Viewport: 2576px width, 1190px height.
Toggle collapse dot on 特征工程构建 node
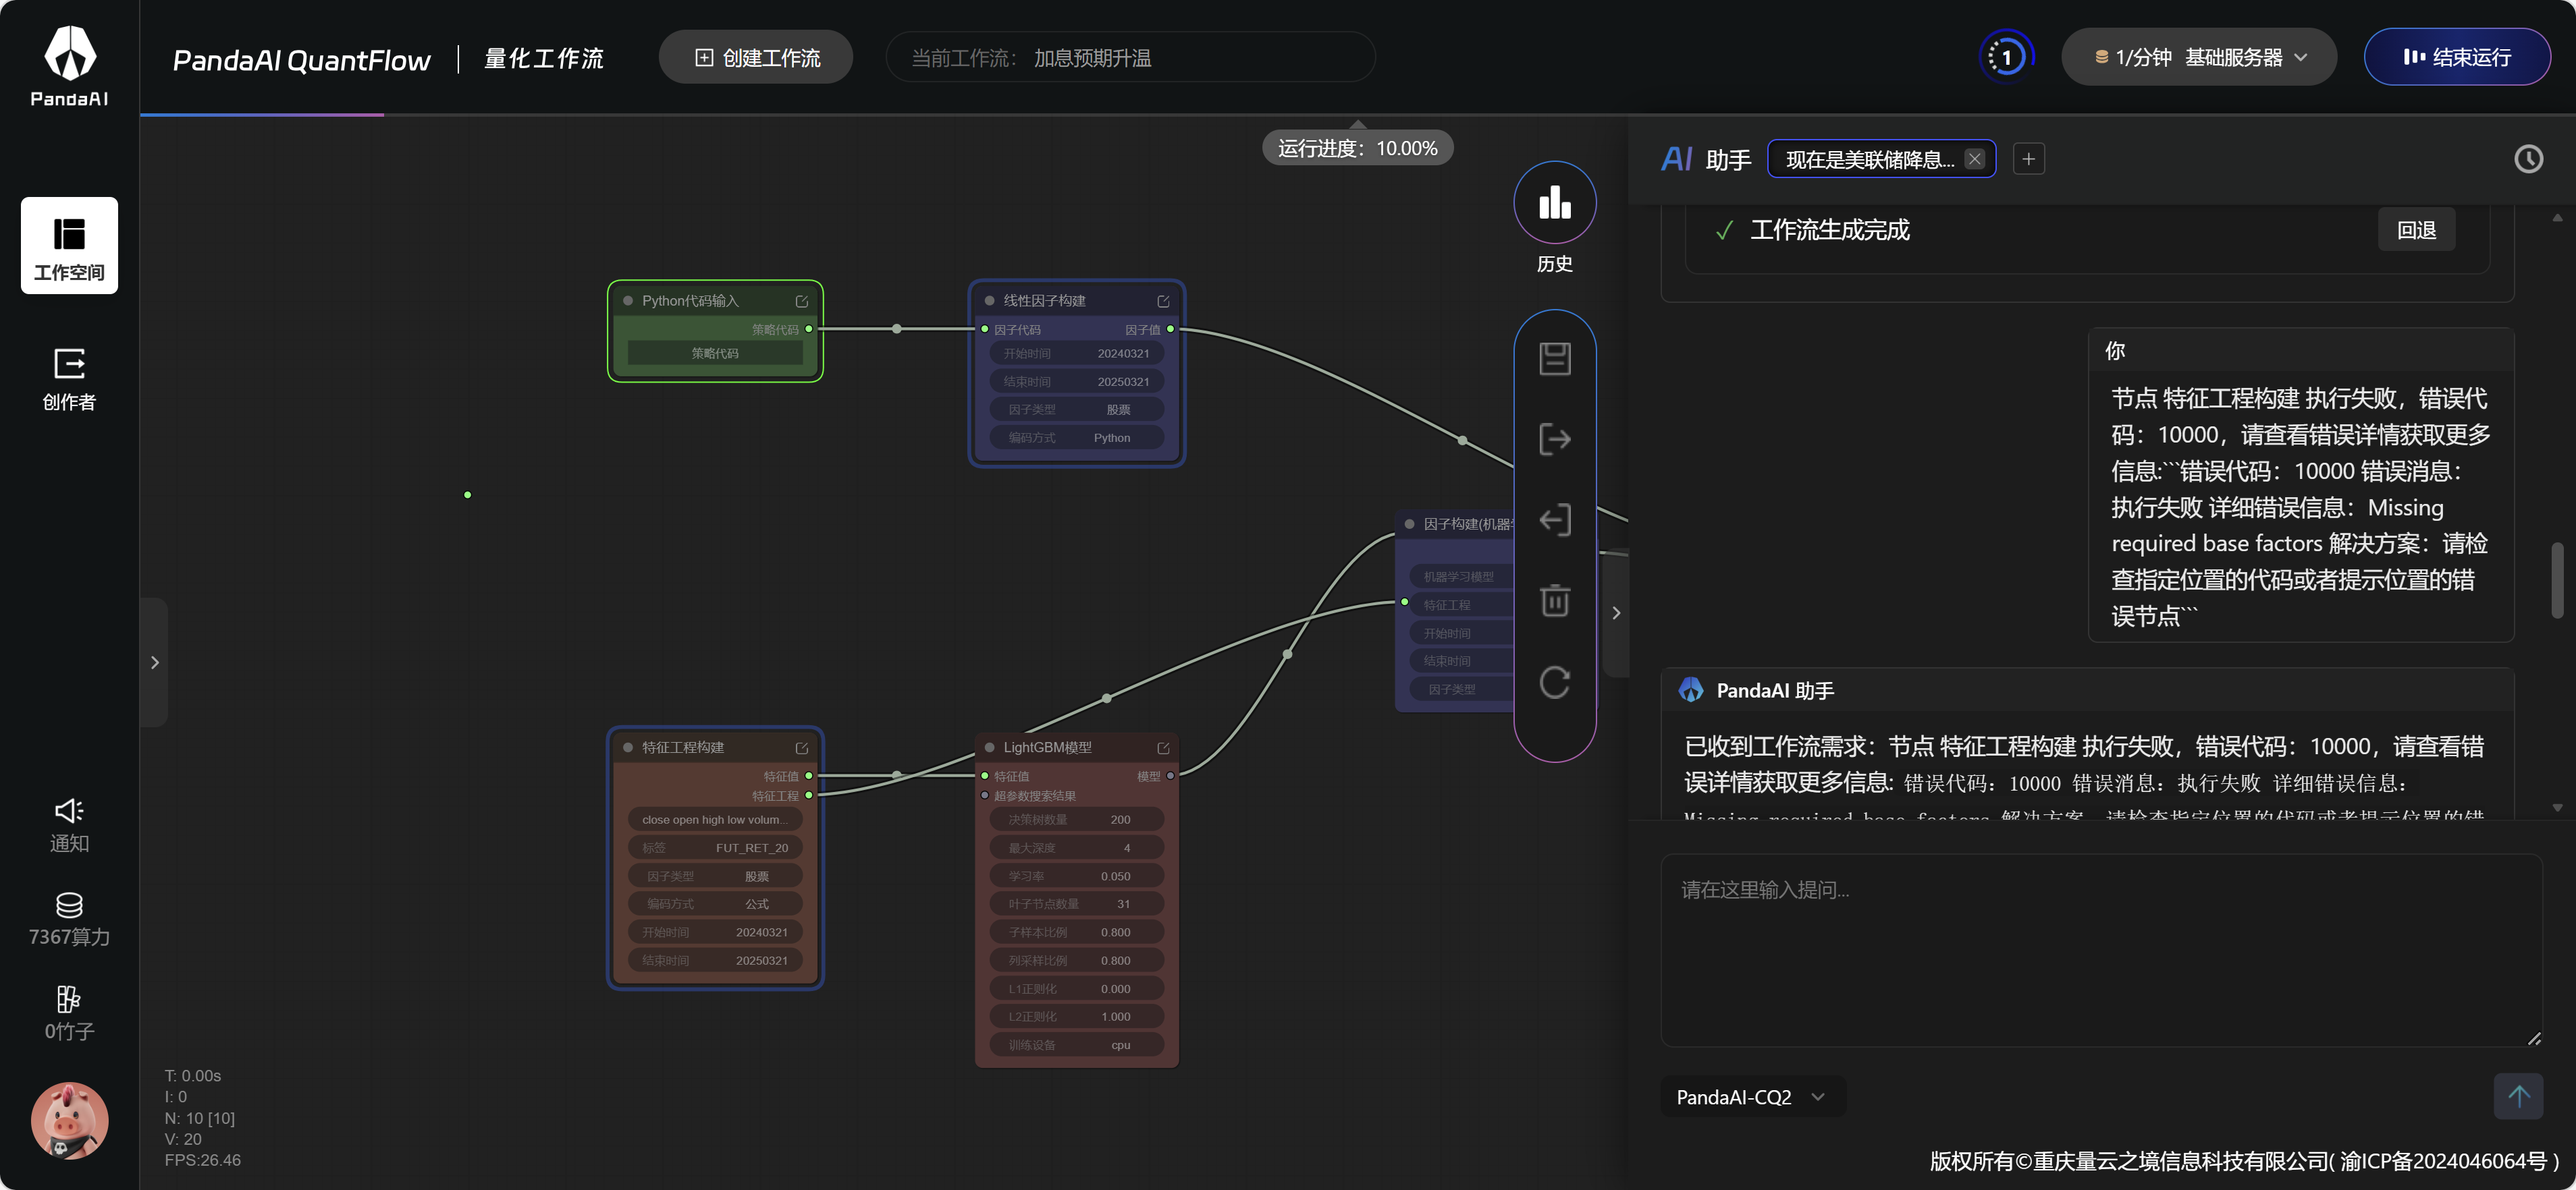pos(628,747)
